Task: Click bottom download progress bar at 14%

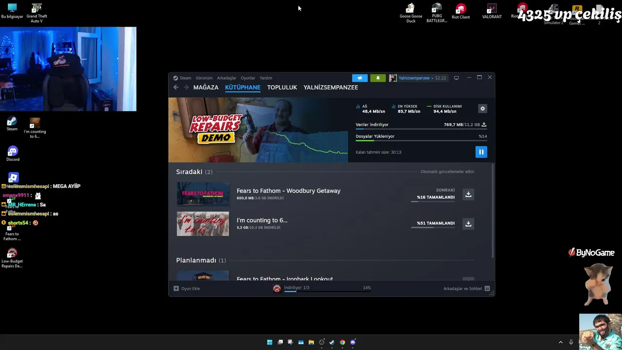Action: tap(328, 292)
